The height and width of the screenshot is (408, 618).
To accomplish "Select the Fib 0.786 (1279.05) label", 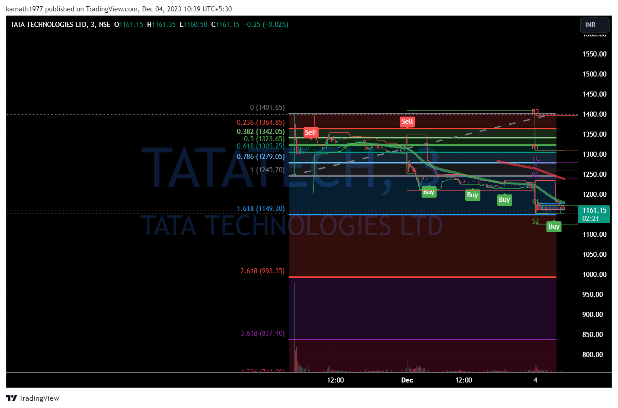I will click(x=261, y=156).
